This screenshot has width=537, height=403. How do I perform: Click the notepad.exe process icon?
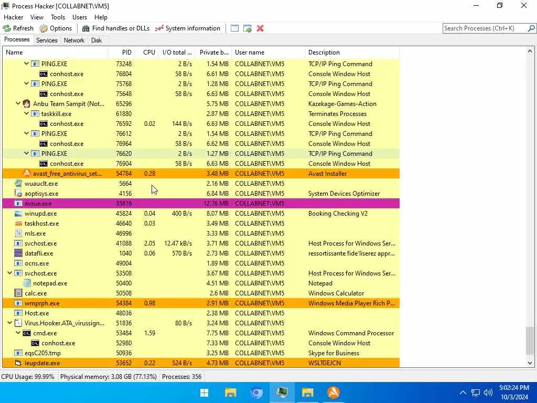[27, 283]
